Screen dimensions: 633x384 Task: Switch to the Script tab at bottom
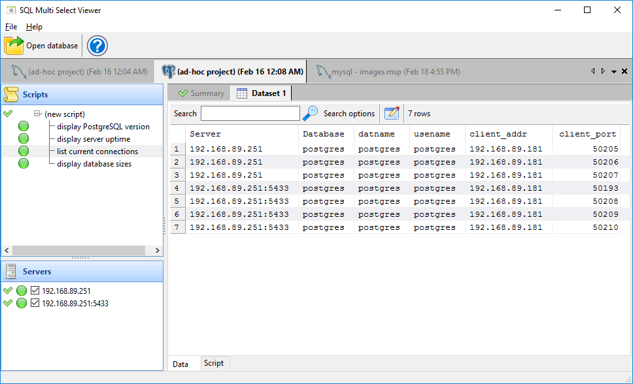214,363
